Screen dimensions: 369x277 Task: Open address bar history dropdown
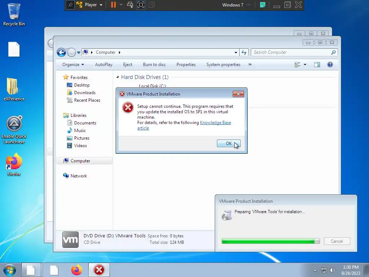pyautogui.click(x=236, y=52)
